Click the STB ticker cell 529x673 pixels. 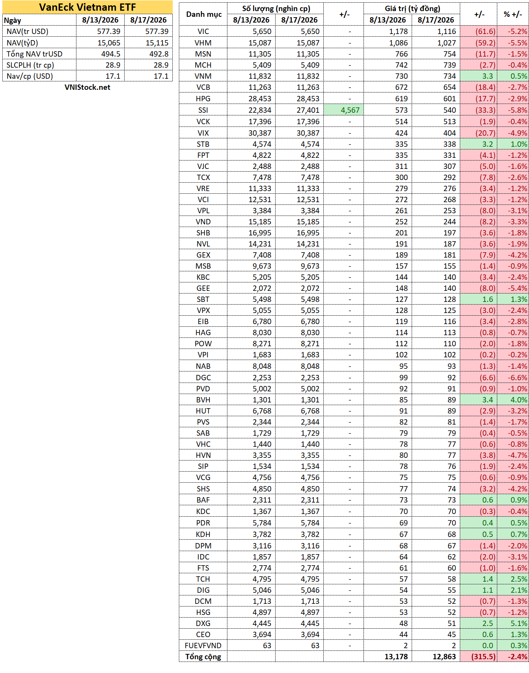203,144
